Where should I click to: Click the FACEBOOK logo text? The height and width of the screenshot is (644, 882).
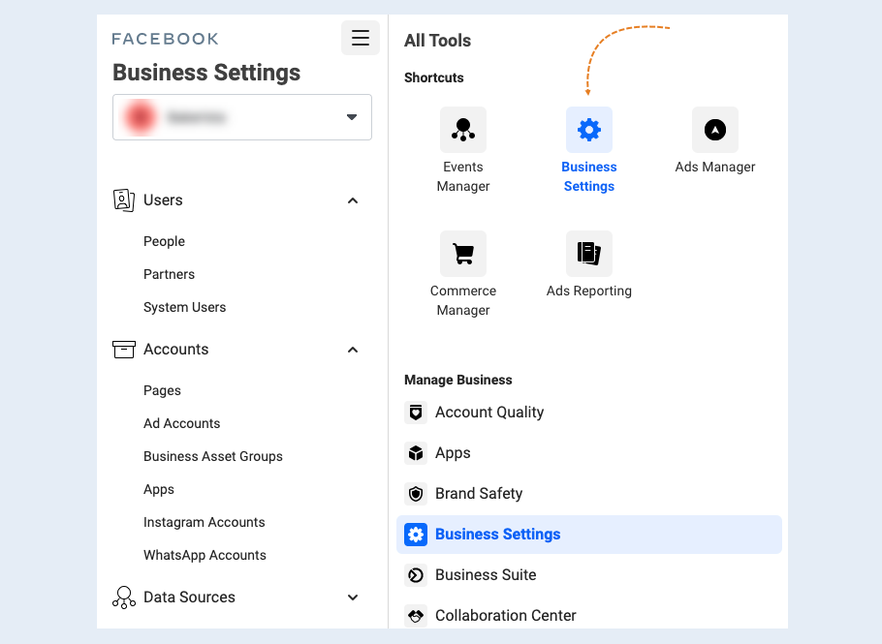[165, 39]
